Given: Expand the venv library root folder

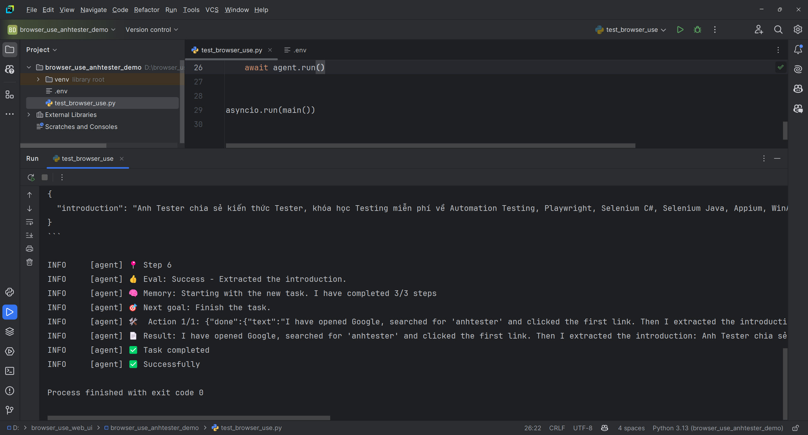Looking at the screenshot, I should 38,79.
